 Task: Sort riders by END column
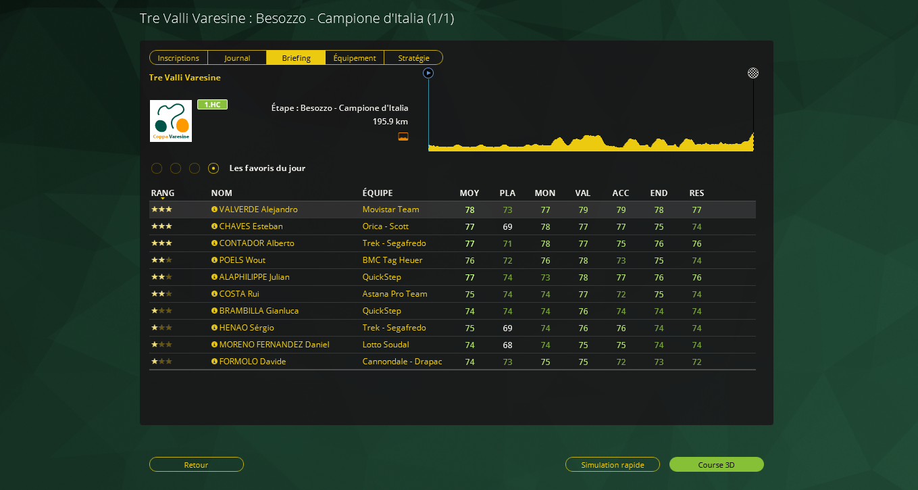point(659,193)
